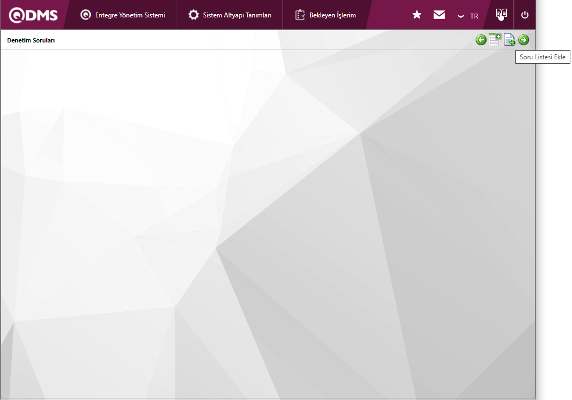Click the power logout icon
The height and width of the screenshot is (400, 572).
pyautogui.click(x=525, y=15)
